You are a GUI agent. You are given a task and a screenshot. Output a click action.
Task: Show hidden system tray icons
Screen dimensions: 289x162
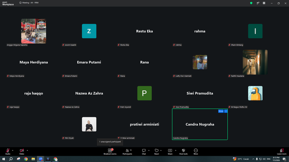(253, 159)
